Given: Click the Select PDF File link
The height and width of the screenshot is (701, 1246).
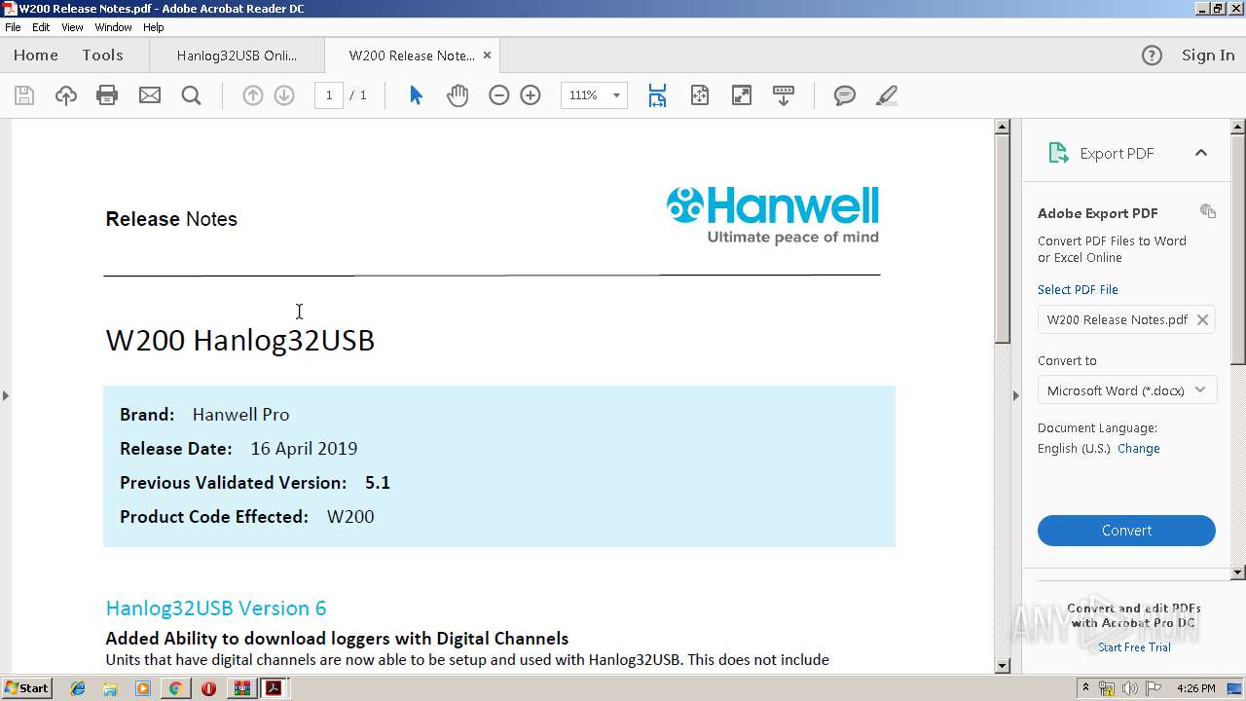Looking at the screenshot, I should point(1078,289).
